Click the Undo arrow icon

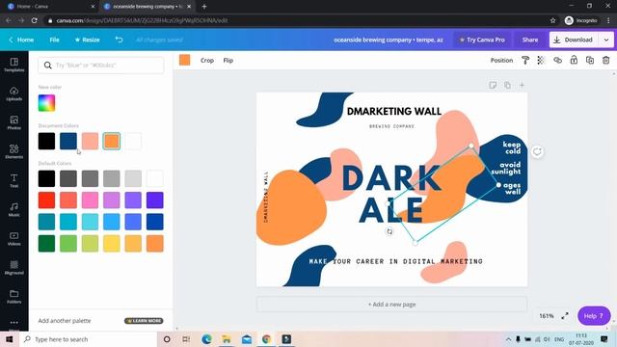pyautogui.click(x=119, y=40)
